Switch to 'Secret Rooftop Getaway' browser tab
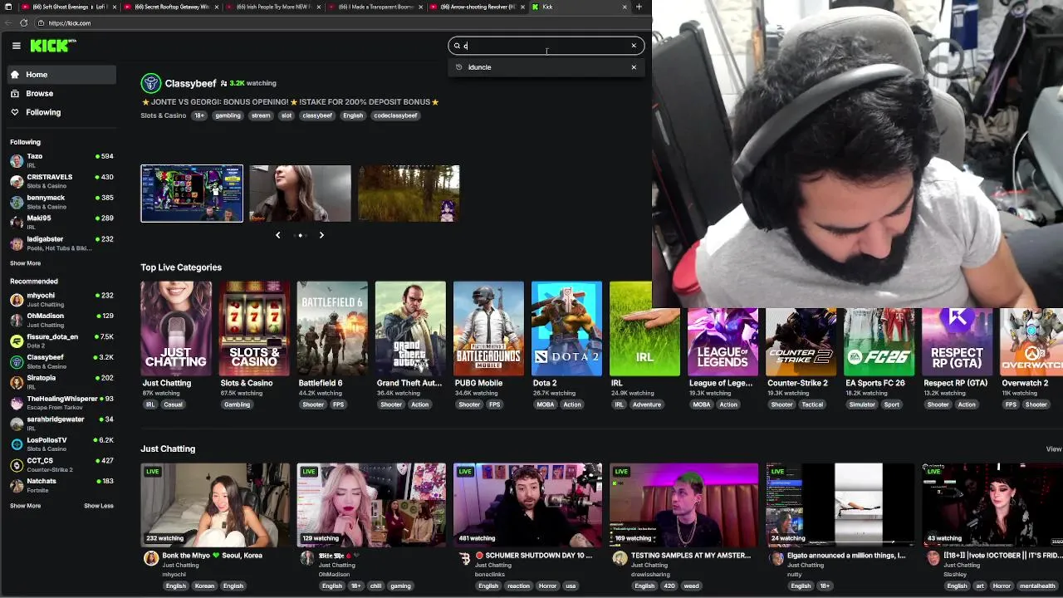 coord(169,7)
